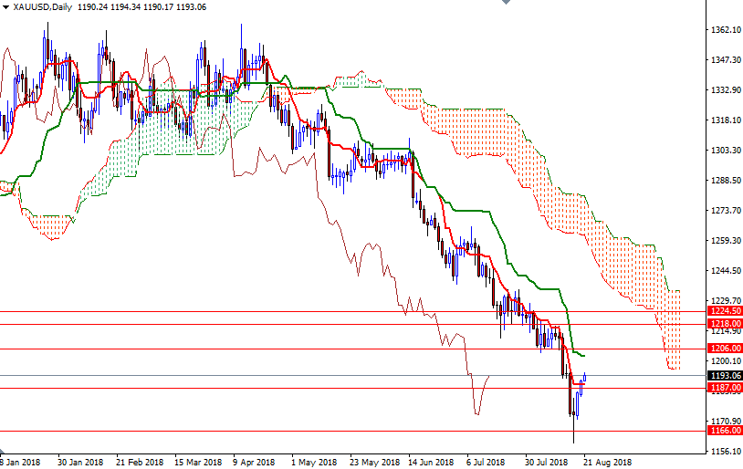Select the 1224.50 price level label
Screen dimensions: 743x469
(x=725, y=311)
